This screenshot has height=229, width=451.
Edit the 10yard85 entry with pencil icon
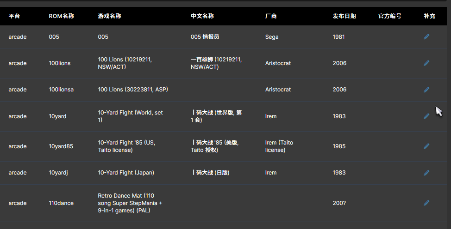click(x=426, y=146)
